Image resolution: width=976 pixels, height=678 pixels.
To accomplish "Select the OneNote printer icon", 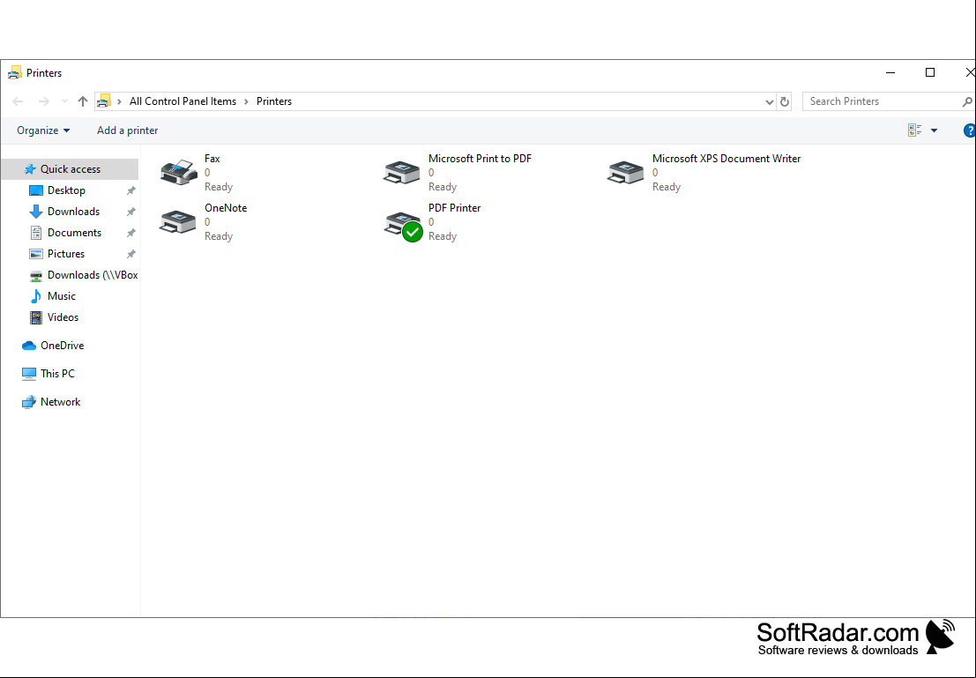I will tap(178, 222).
